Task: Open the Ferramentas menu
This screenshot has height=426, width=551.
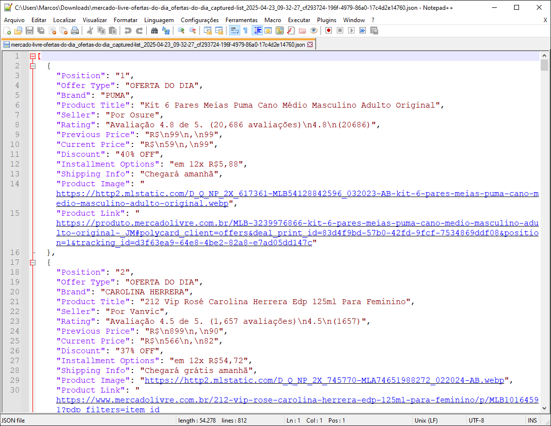Action: pyautogui.click(x=241, y=20)
